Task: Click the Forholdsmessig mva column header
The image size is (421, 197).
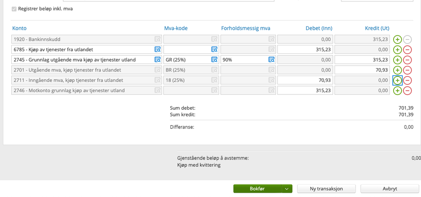Action: coord(246,29)
